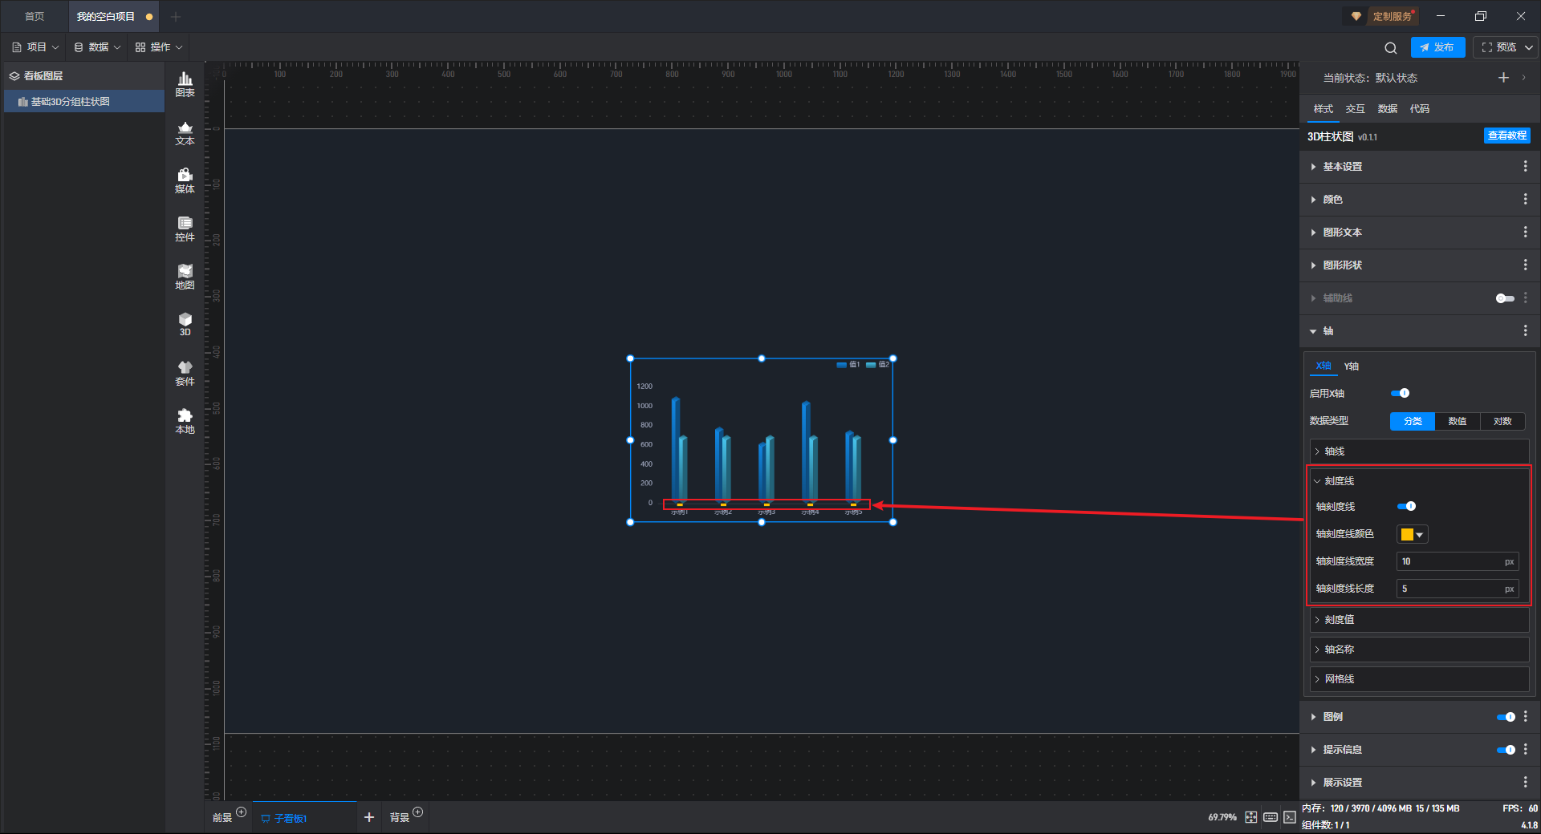Toggle the 提示信息 tooltip switch

click(x=1506, y=750)
